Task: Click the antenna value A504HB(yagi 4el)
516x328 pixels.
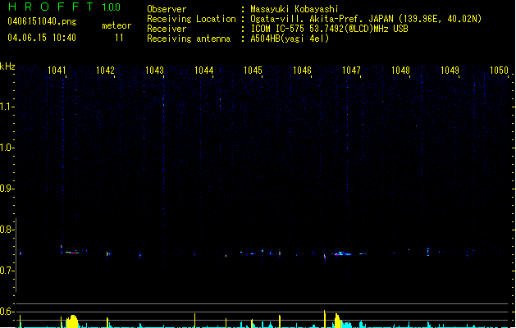Action: pyautogui.click(x=290, y=39)
